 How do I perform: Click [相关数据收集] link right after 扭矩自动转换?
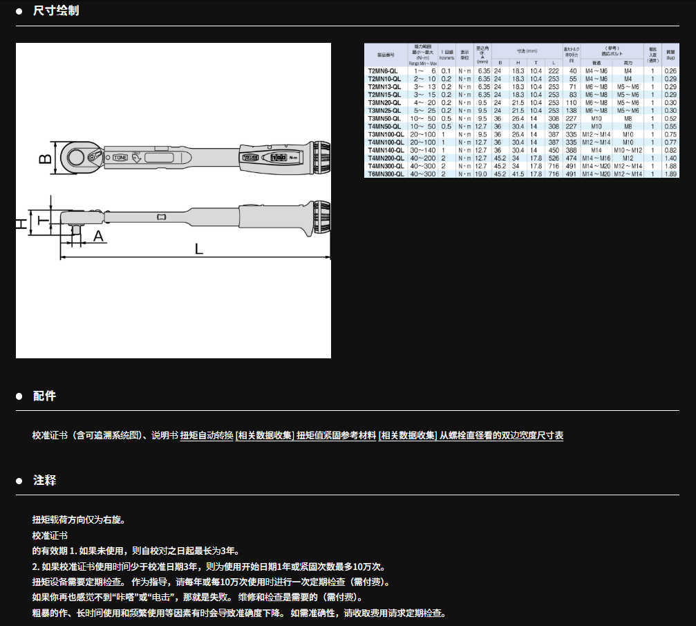(265, 436)
